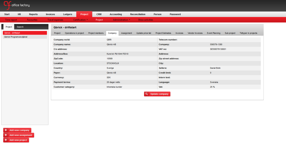Open the Operations in project tab
The height and width of the screenshot is (149, 286).
pyautogui.click(x=74, y=33)
